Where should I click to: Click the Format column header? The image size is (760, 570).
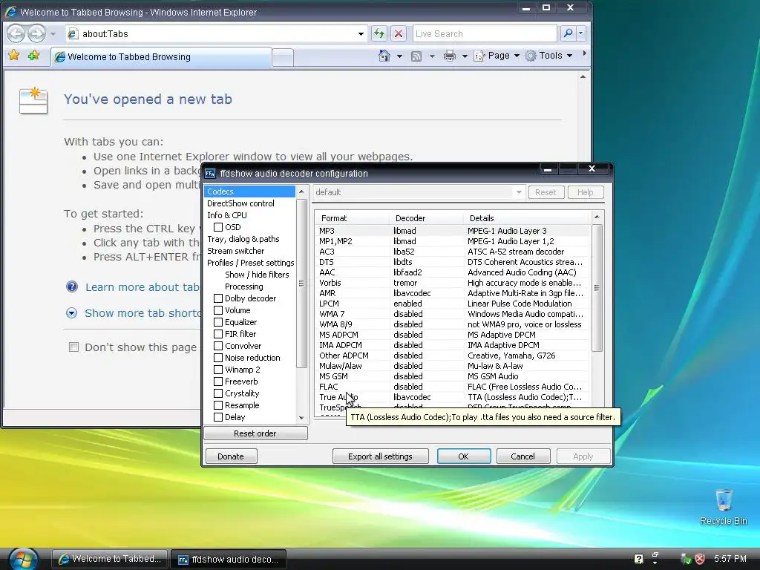point(353,218)
